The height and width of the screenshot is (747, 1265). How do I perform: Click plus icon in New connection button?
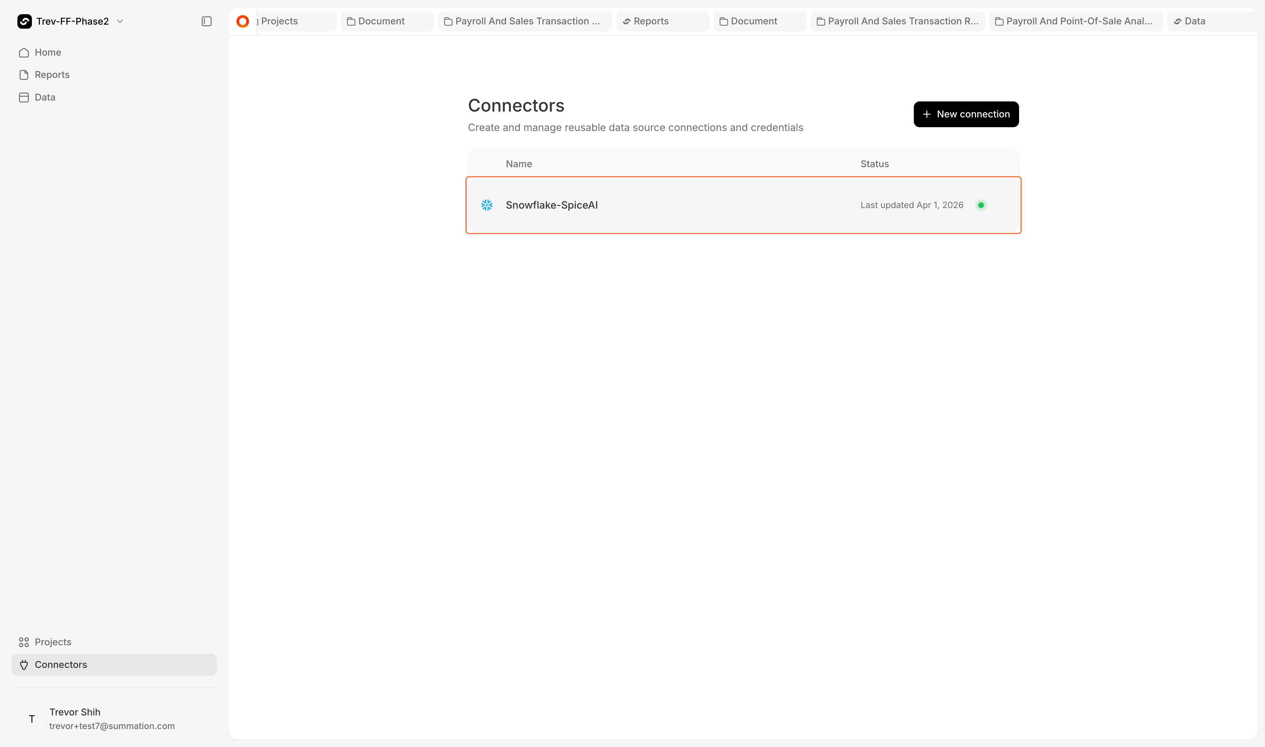927,114
